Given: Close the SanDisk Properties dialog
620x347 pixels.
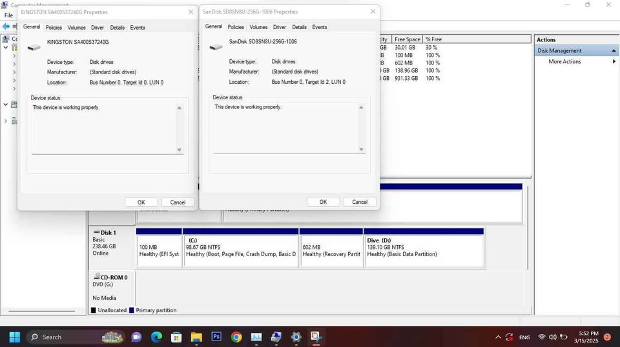Looking at the screenshot, I should pyautogui.click(x=373, y=12).
